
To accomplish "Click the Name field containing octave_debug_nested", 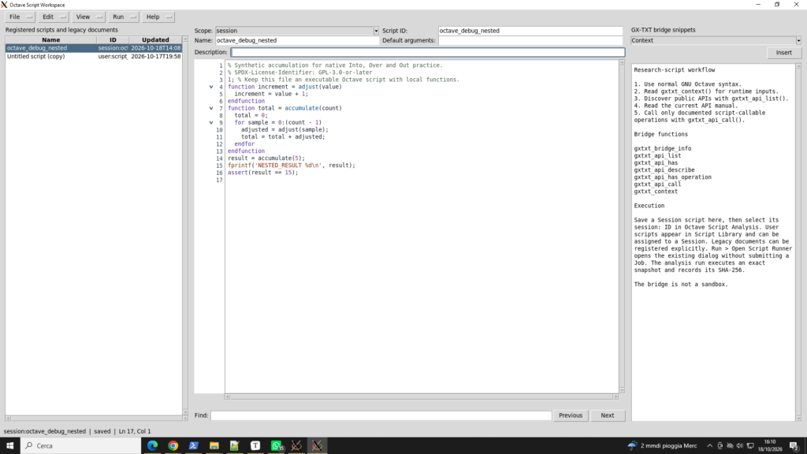I will click(x=297, y=40).
